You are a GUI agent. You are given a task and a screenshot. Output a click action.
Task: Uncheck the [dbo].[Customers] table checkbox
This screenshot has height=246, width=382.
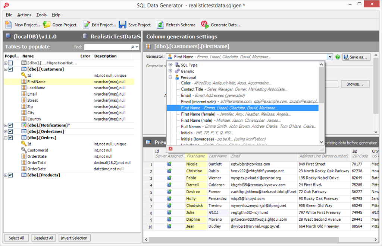(10, 69)
